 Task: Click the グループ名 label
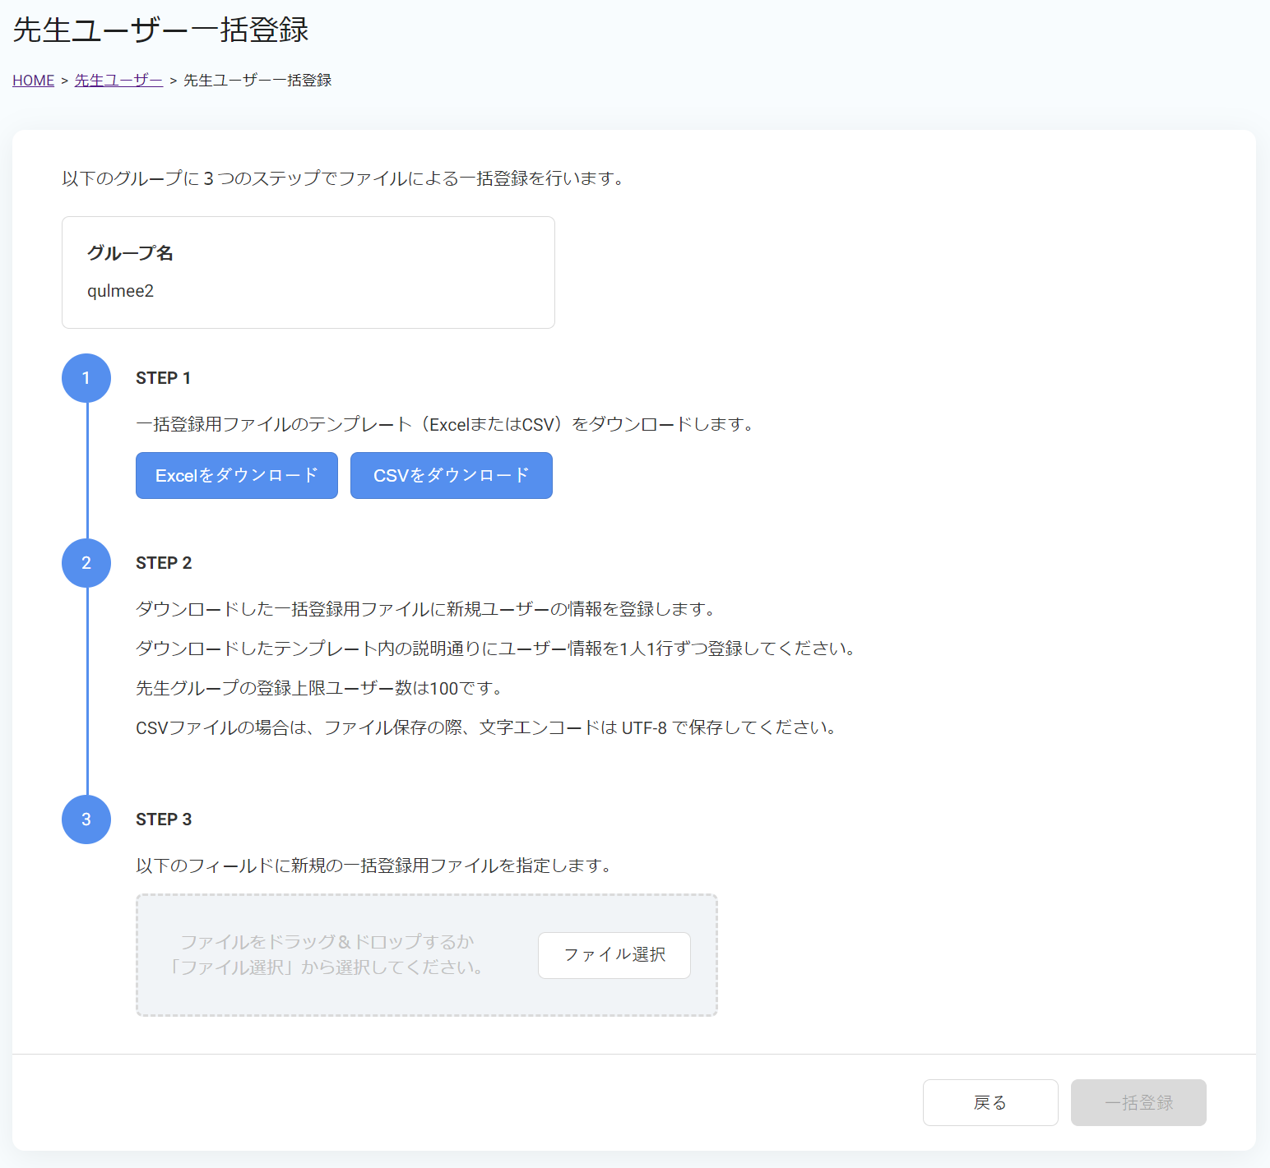[130, 253]
